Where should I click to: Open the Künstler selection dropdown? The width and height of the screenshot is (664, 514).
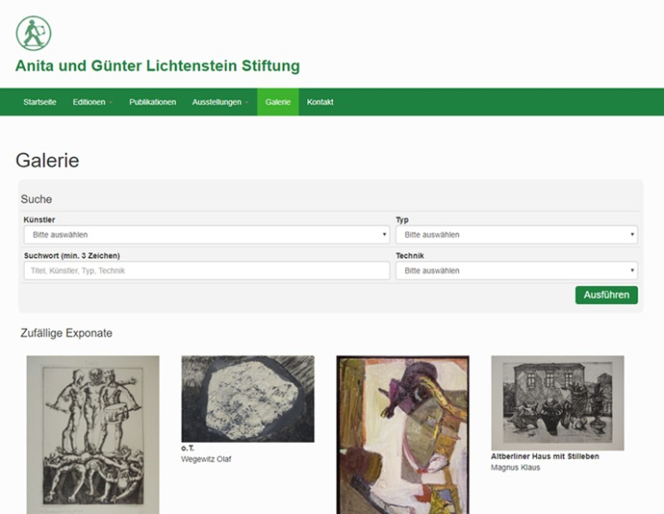click(207, 235)
